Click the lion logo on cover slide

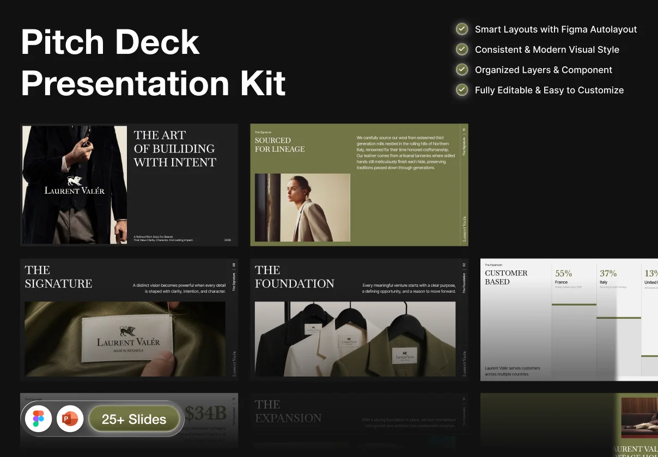(75, 181)
